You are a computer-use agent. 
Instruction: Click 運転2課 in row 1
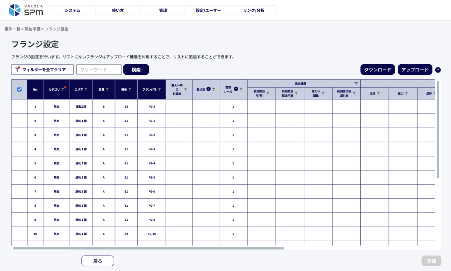tap(81, 106)
